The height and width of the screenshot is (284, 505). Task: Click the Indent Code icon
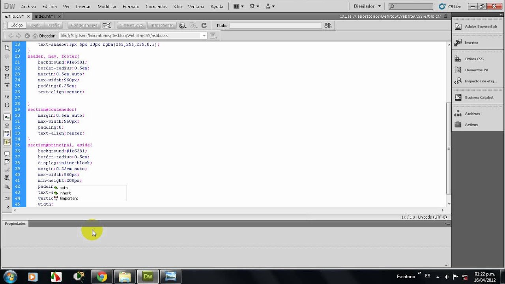(x=7, y=198)
